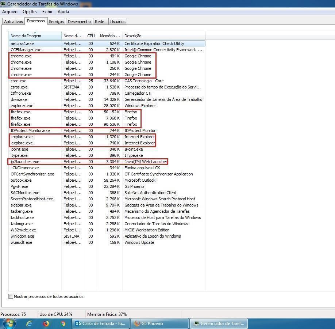Sort by Nome da Imagem column header

click(x=35, y=36)
